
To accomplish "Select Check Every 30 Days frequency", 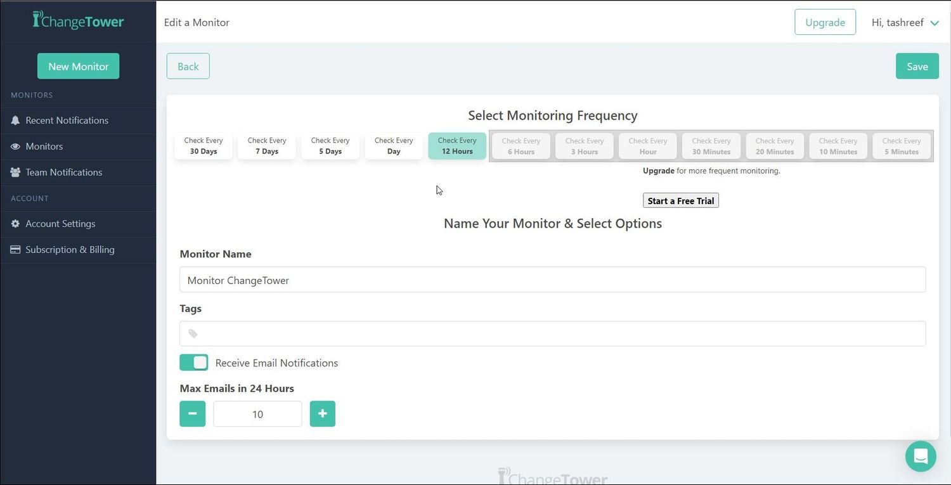I will click(x=204, y=146).
